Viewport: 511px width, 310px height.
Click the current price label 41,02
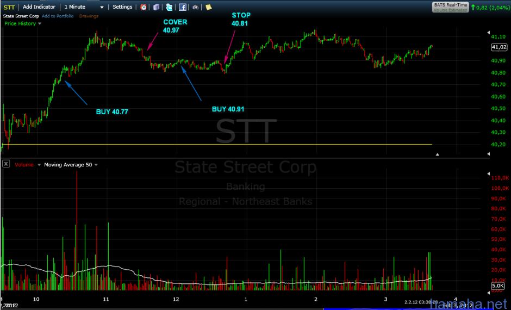499,47
